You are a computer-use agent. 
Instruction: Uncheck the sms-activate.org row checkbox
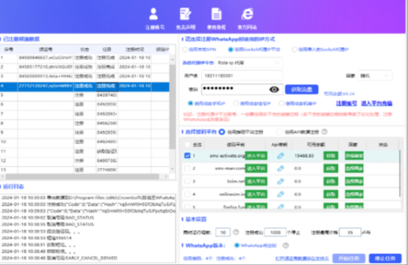[187, 156]
